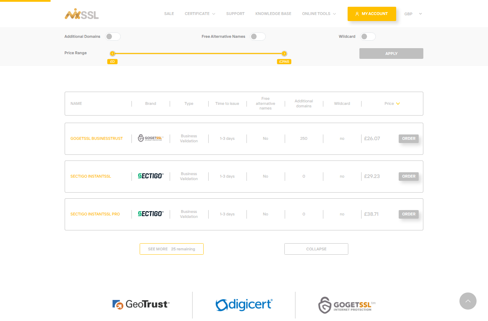
Task: Click the GoGetSSL Internet Protection footer logo
Action: coord(347,305)
